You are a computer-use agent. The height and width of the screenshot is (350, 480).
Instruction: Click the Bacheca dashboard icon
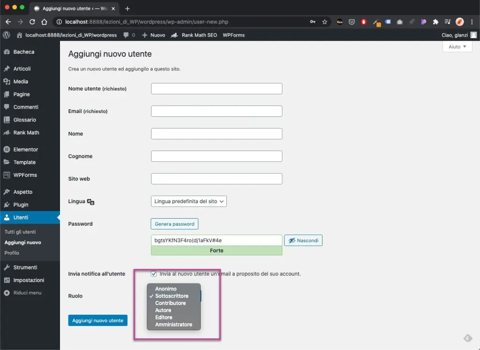(7, 52)
